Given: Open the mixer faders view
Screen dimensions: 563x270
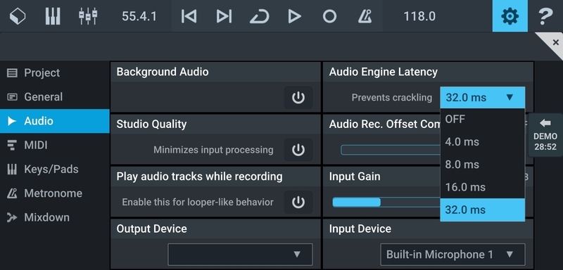Looking at the screenshot, I should 88,16.
